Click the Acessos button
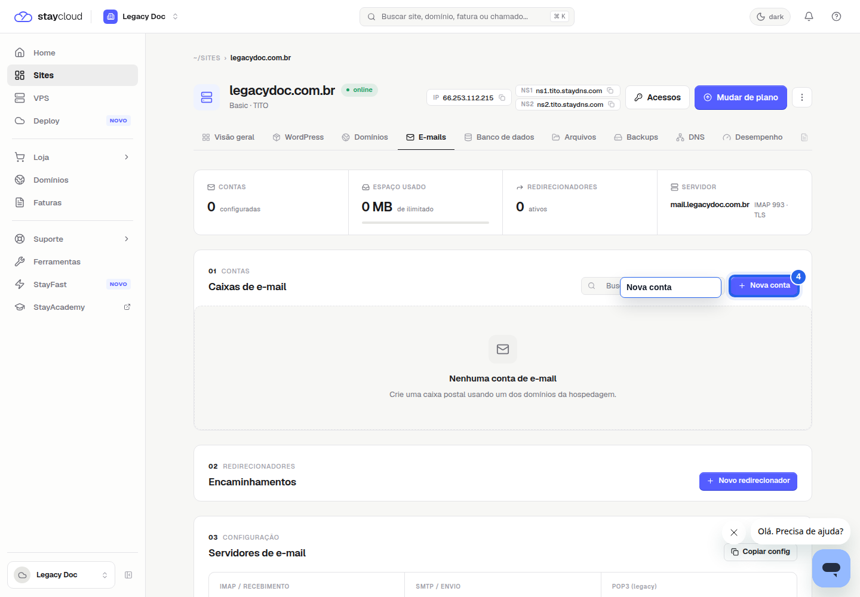Viewport: 860px width, 597px height. click(658, 97)
